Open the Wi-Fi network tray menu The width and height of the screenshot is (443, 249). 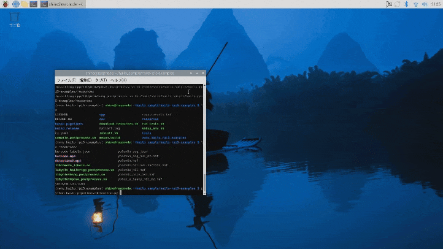click(x=415, y=4)
